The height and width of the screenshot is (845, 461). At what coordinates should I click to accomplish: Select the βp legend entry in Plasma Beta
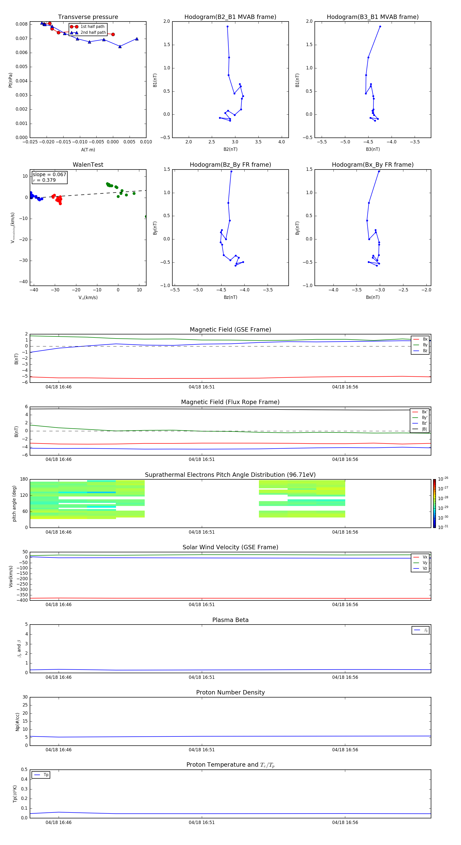(421, 630)
